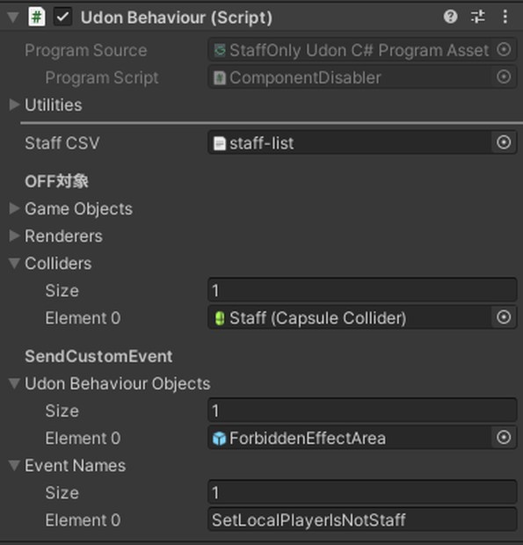
Task: Expand the Game Objects array
Action: [x=14, y=208]
